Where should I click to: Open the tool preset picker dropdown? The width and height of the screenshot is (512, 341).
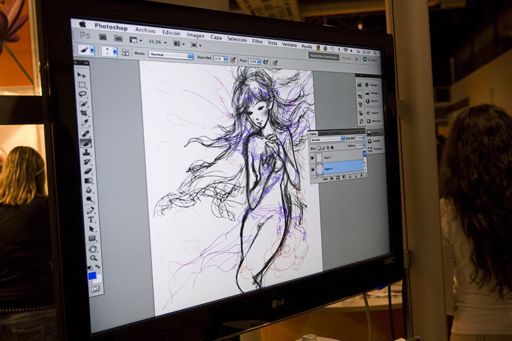click(92, 51)
